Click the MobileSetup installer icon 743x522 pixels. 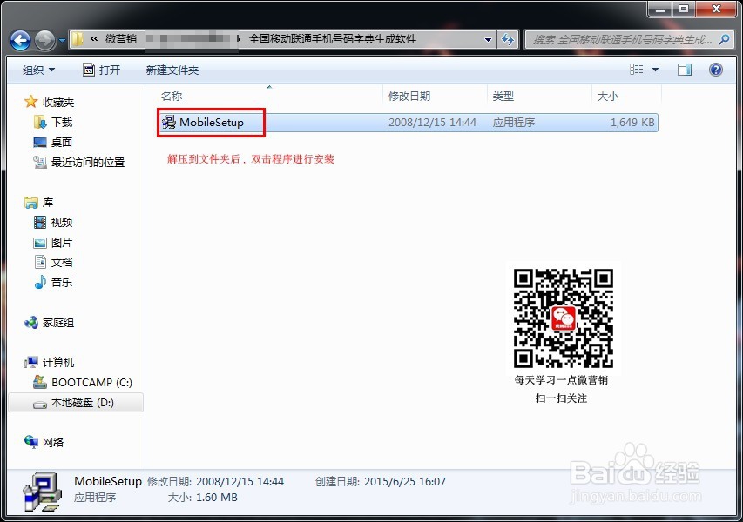coord(169,123)
